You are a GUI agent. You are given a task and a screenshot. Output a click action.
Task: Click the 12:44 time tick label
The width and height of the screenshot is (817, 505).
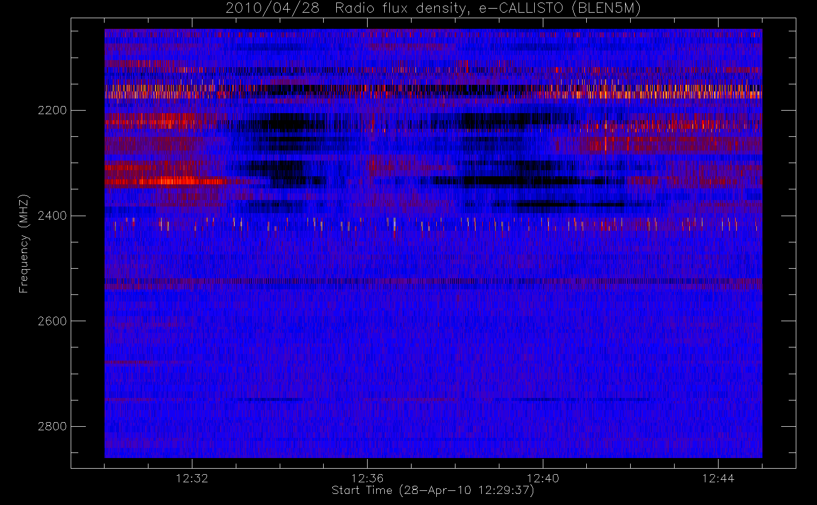pyautogui.click(x=718, y=478)
